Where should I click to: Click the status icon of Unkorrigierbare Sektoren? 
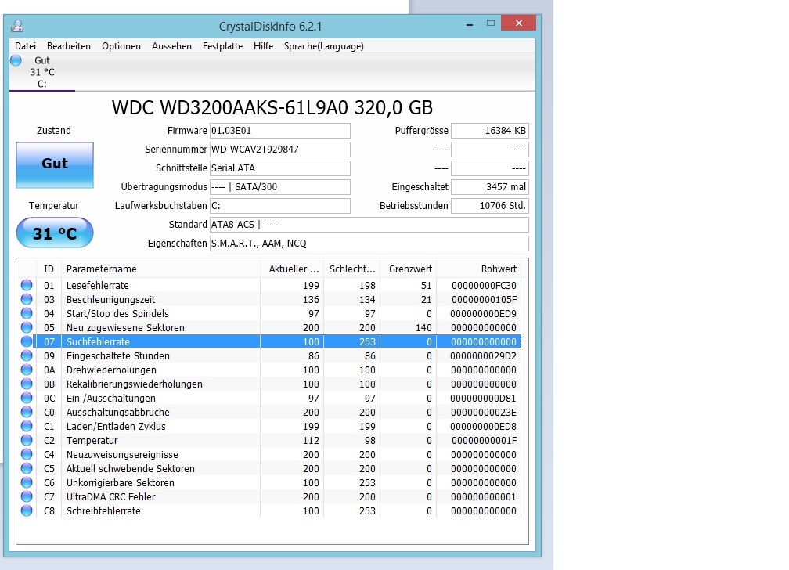tap(27, 483)
